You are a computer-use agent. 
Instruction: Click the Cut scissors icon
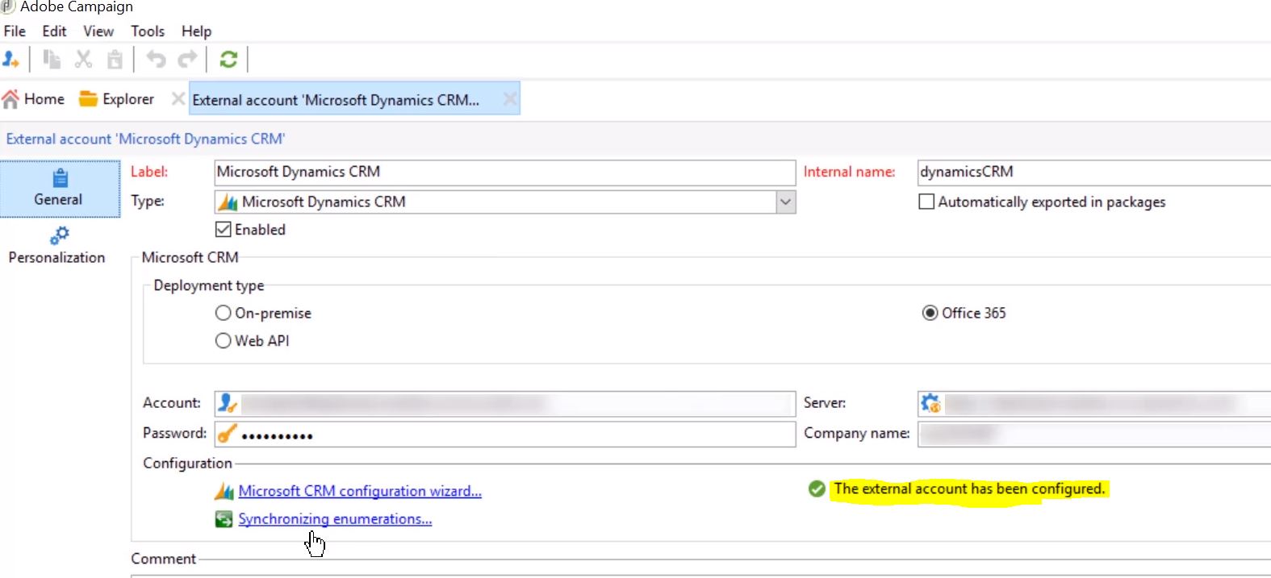tap(83, 60)
